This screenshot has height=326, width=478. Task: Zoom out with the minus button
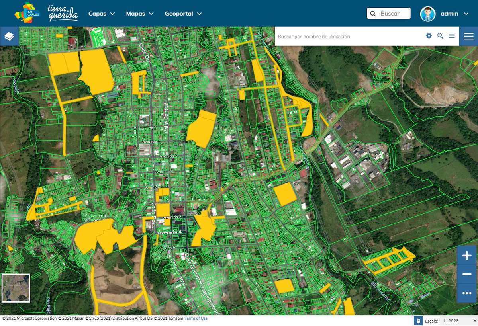click(x=466, y=274)
